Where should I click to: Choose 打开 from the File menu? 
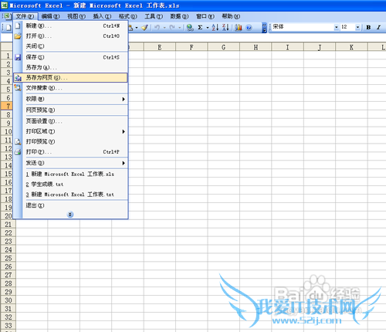pyautogui.click(x=70, y=36)
